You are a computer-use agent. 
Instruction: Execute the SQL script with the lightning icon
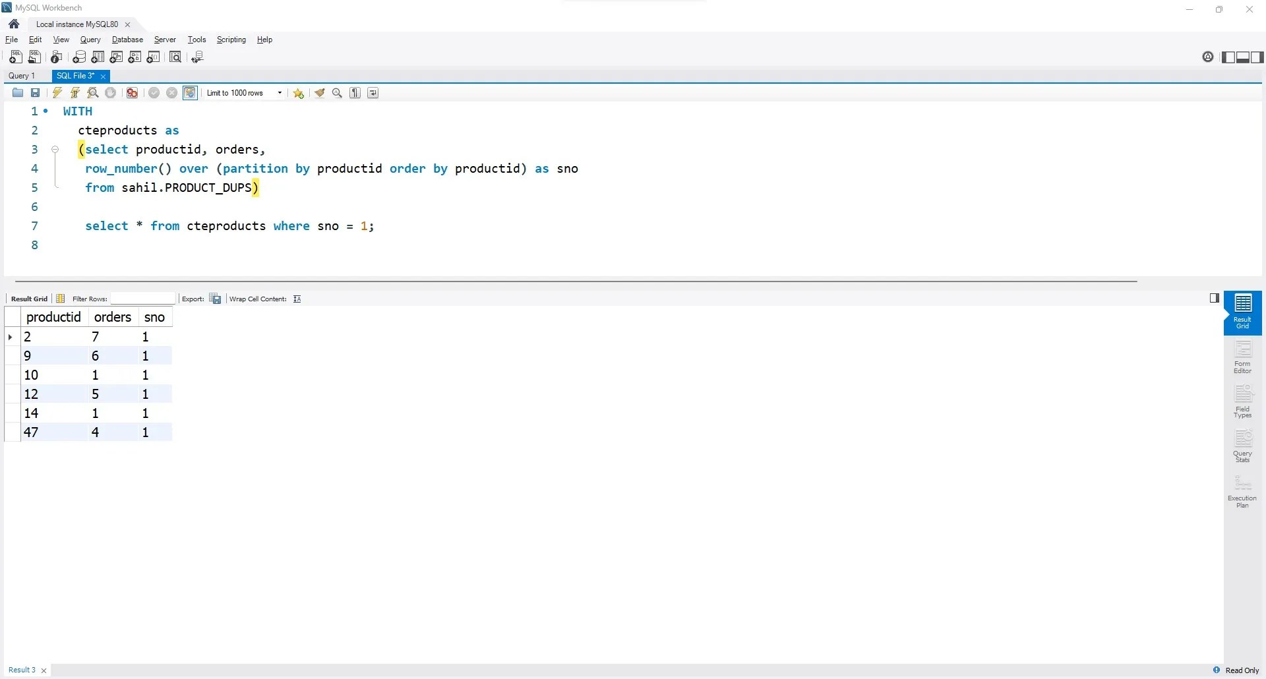(57, 93)
